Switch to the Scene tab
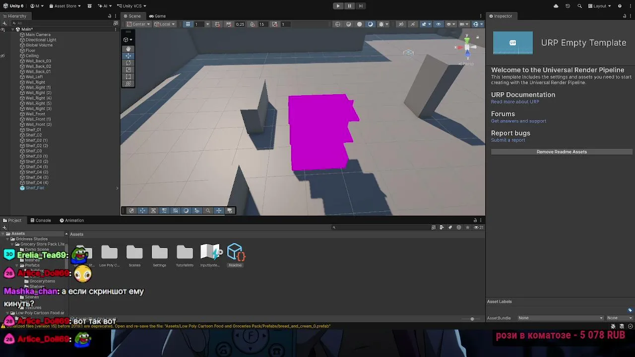Screen dimensions: 635x357 132,16
